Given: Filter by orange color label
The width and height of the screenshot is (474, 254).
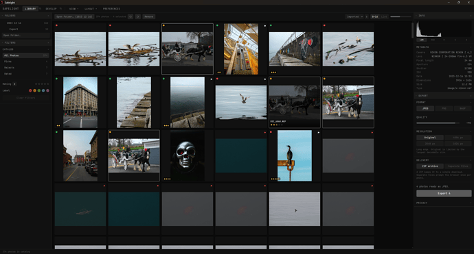Looking at the screenshot, I should coord(34,90).
